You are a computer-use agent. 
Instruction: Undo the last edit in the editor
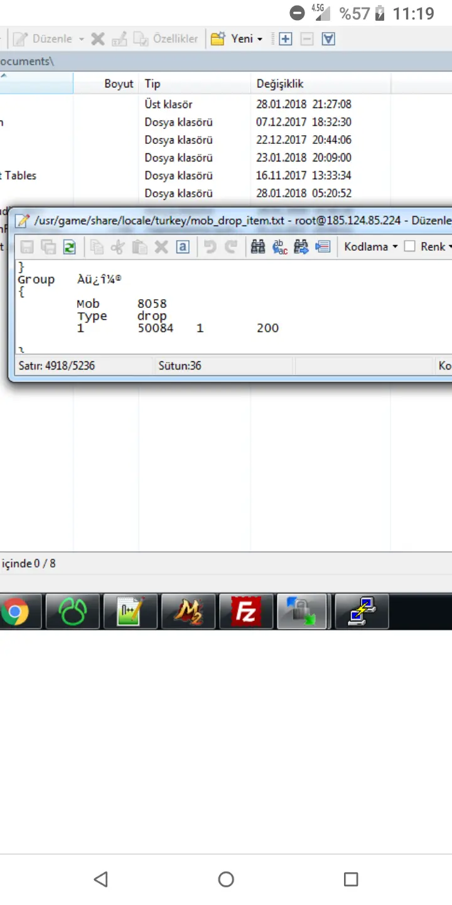(x=210, y=247)
